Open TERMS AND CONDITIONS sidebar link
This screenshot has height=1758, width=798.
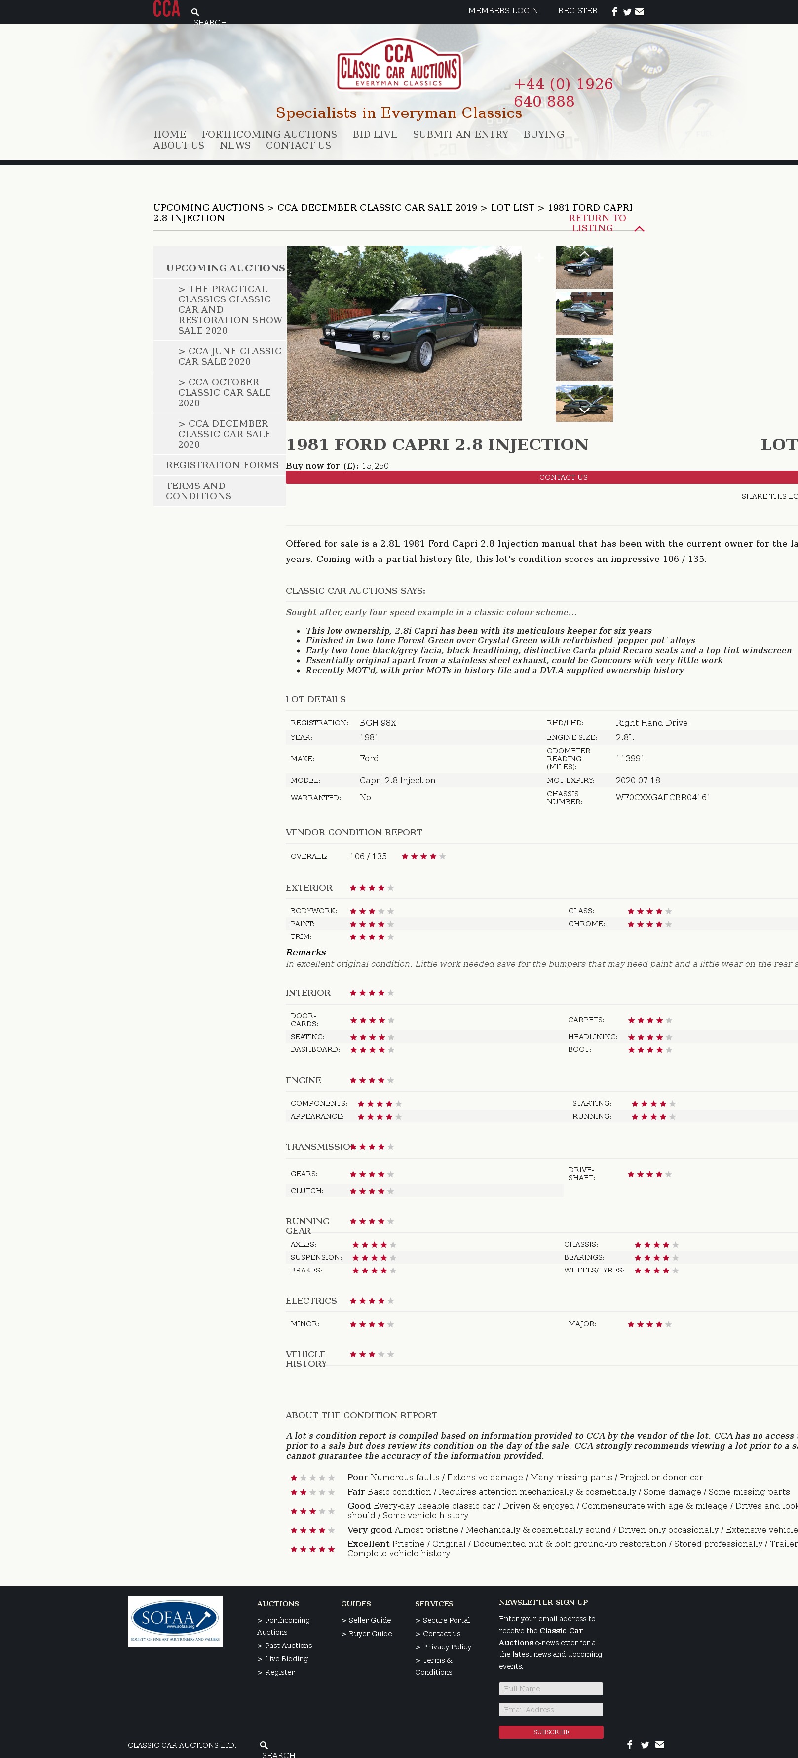click(199, 490)
